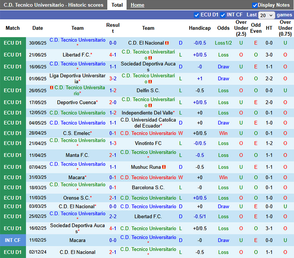Select the +1 handicap value
294x258 pixels.
click(x=200, y=79)
